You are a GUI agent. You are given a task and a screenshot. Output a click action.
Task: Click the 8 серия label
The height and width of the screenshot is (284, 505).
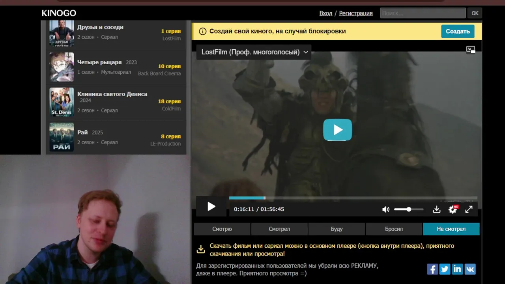(171, 136)
